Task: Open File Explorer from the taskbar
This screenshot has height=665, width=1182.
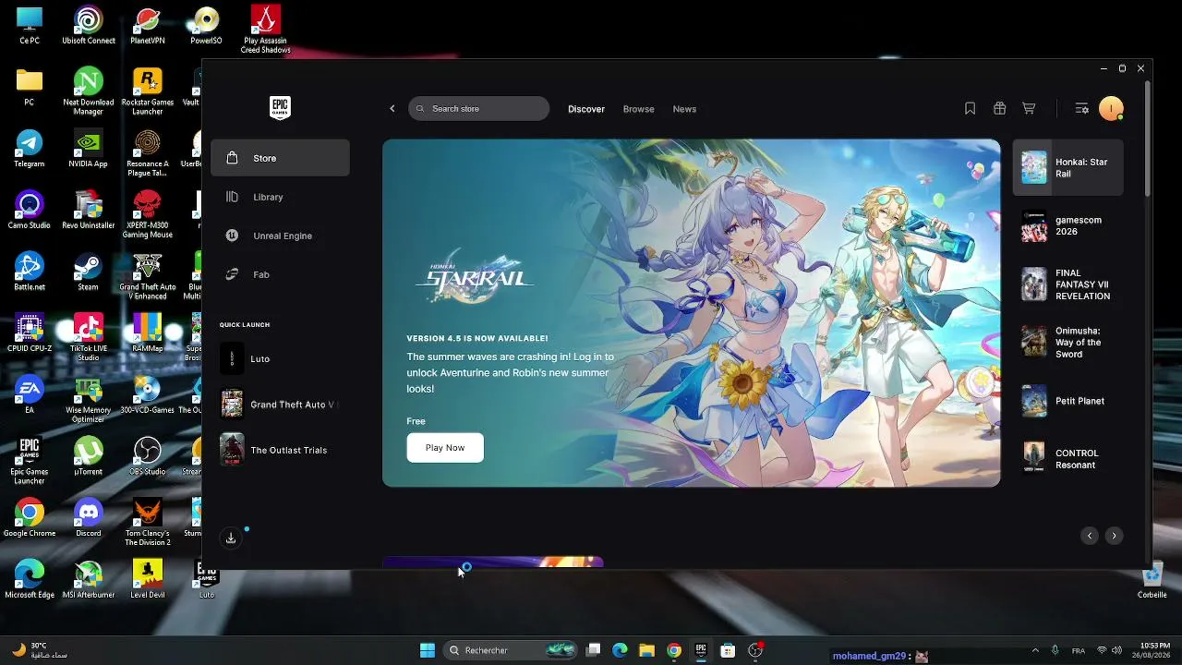Action: click(x=646, y=650)
